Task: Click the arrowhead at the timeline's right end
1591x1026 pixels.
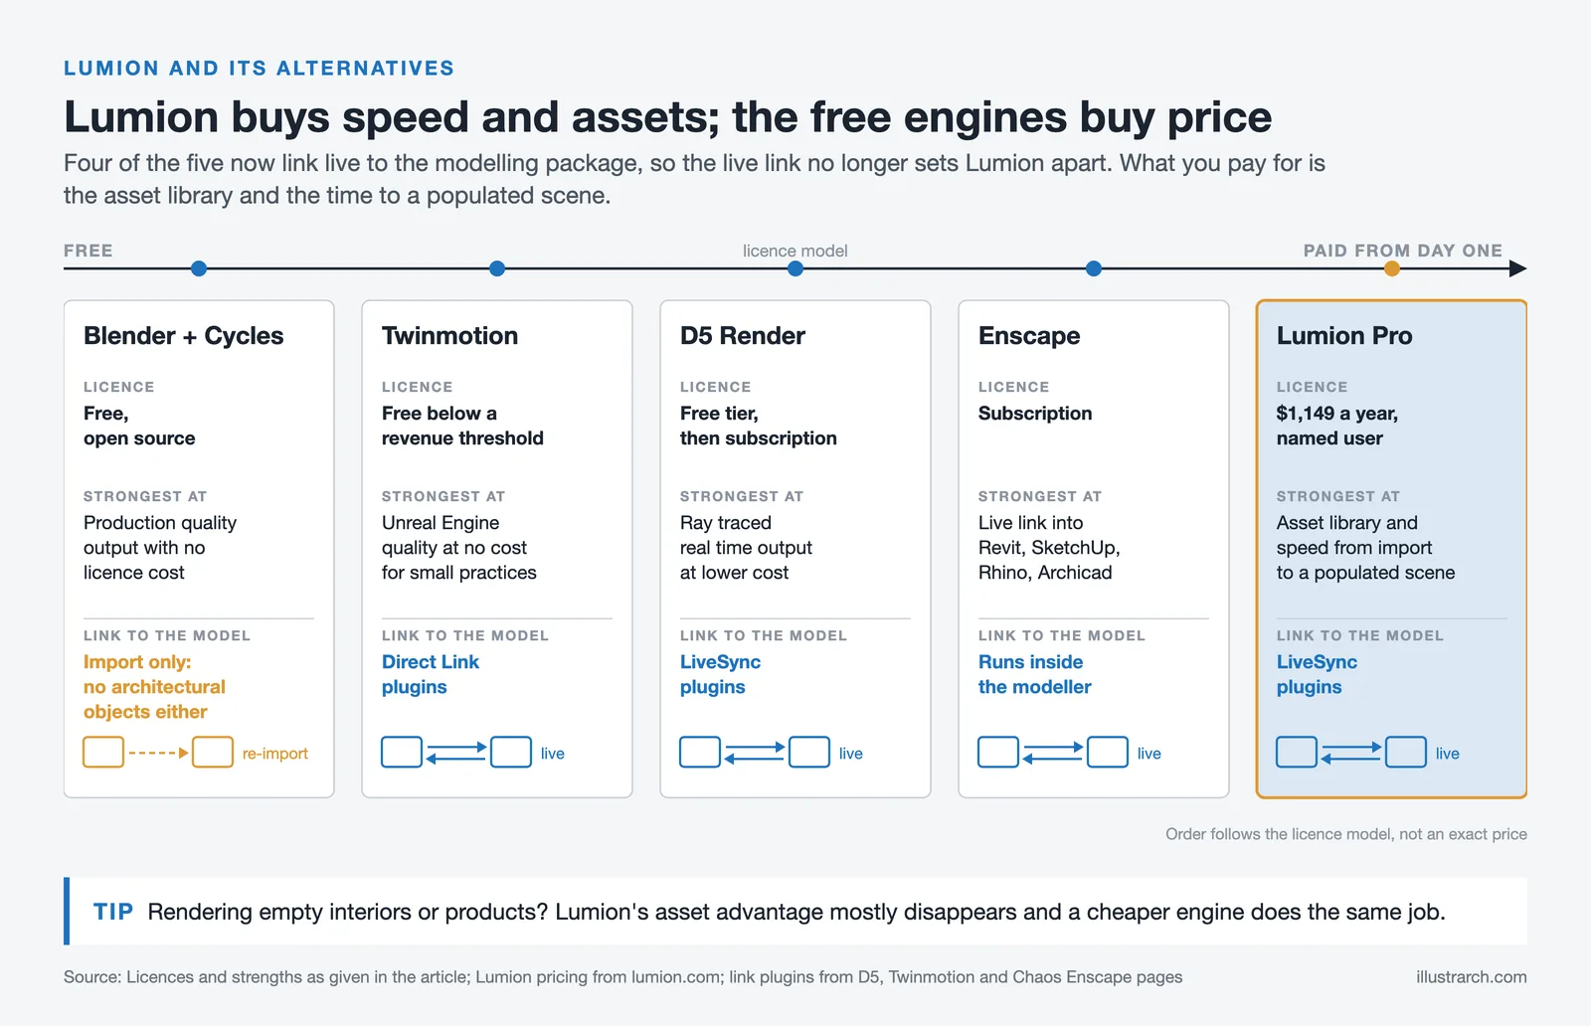Action: 1517,268
